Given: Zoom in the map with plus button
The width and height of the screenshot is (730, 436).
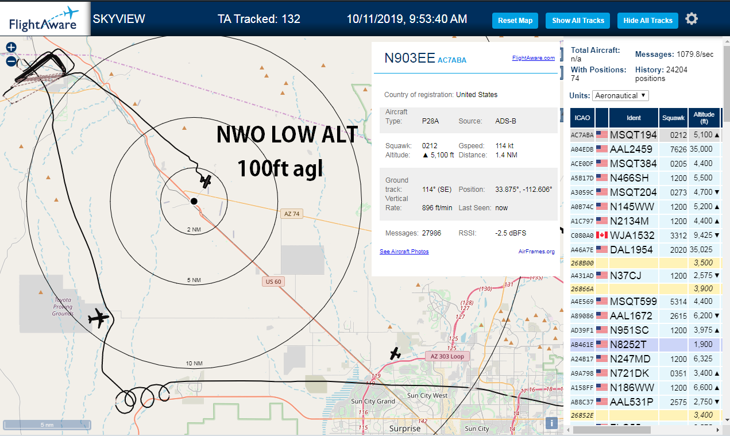Looking at the screenshot, I should coord(11,48).
